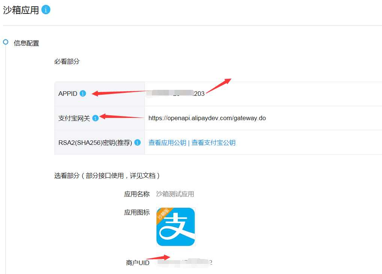
Task: Click the RSA2(SHA256)密钥(推荐) label text
Action: tap(95, 143)
